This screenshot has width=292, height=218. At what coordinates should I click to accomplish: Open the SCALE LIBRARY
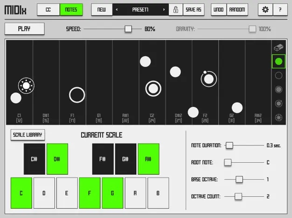point(28,135)
